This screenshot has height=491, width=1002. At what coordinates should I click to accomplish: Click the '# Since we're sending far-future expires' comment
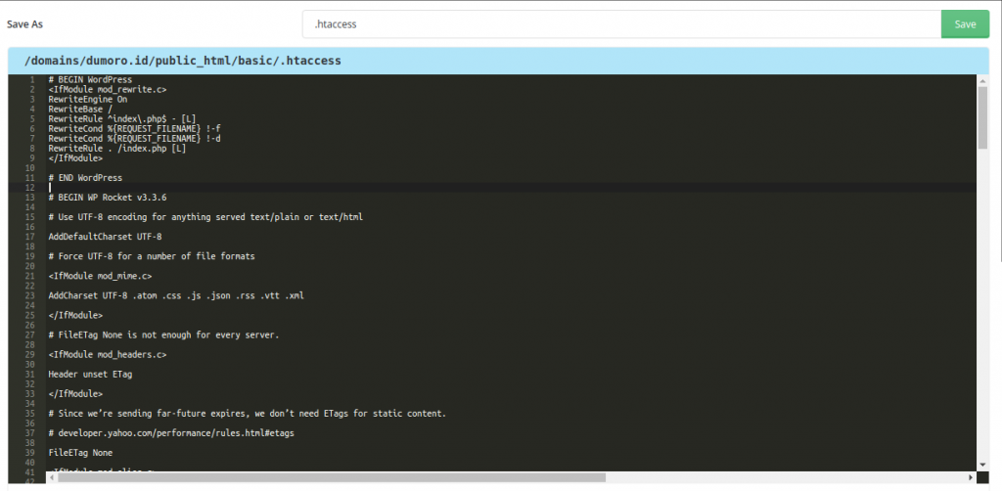click(x=247, y=414)
